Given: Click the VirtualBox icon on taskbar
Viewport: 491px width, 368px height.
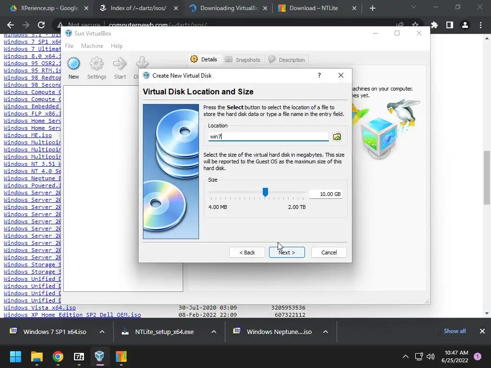Looking at the screenshot, I should pyautogui.click(x=100, y=356).
